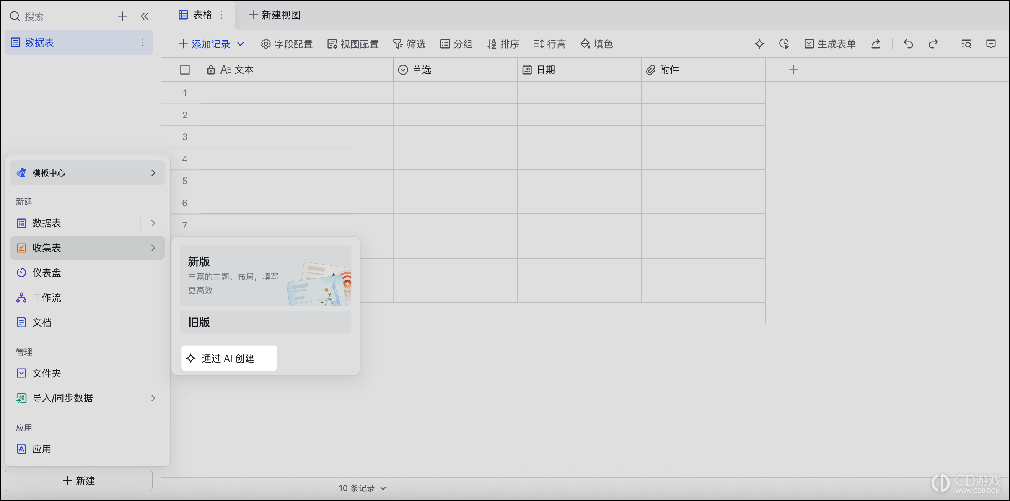Click the 筛选 filter tool
Viewport: 1010px width, 501px height.
coord(409,44)
